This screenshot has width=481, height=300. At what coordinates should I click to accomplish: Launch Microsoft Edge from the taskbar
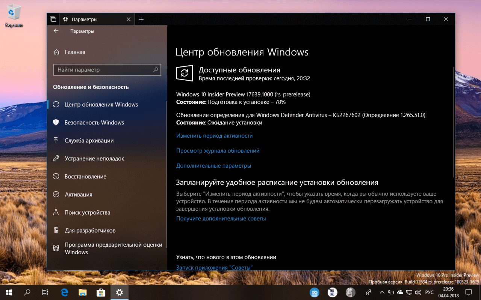click(x=64, y=292)
